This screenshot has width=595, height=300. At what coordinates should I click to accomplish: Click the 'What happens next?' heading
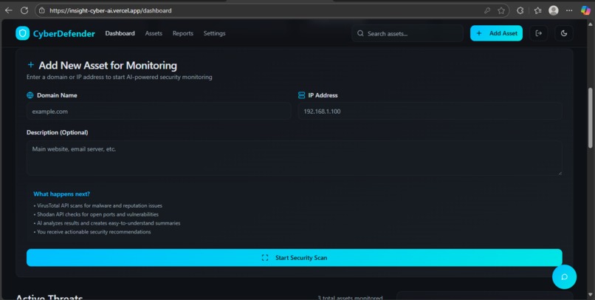tap(61, 194)
